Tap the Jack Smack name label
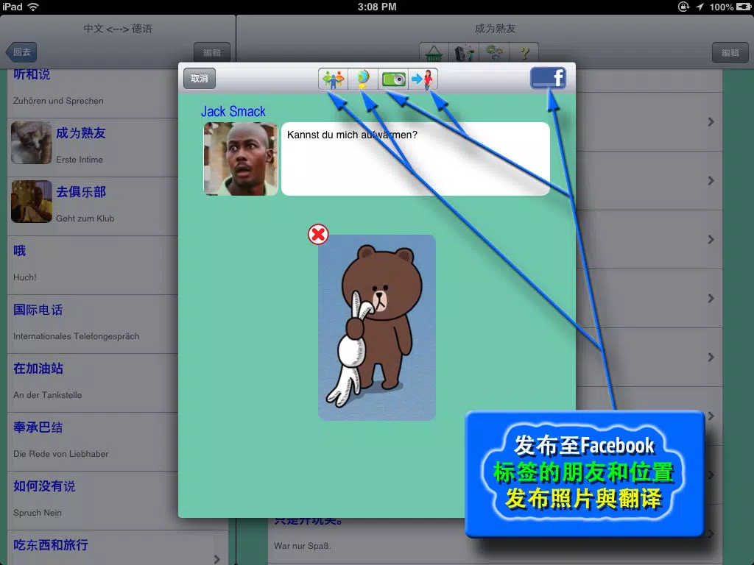This screenshot has width=754, height=565. coord(233,112)
